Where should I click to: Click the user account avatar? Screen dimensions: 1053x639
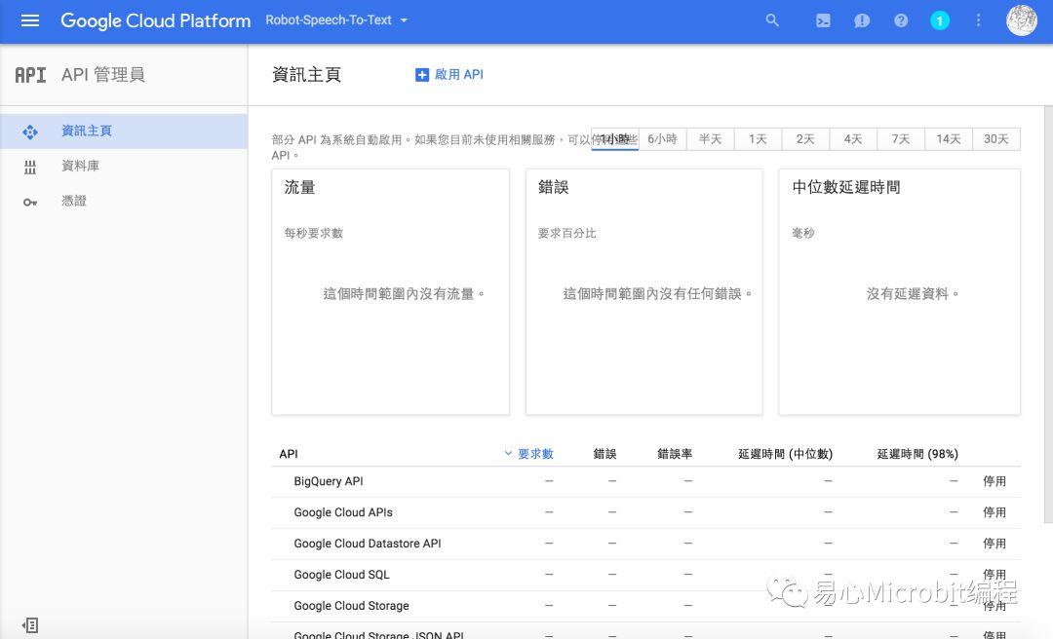coord(1021,20)
